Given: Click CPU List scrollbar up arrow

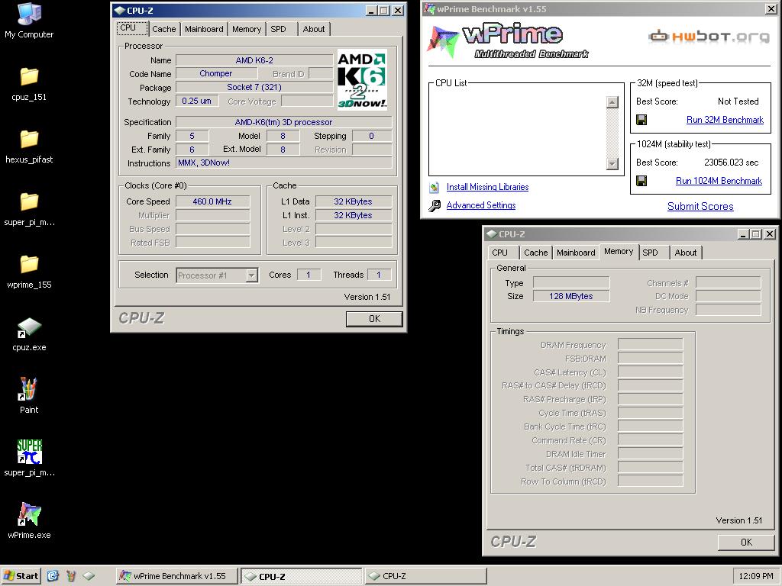Looking at the screenshot, I should pos(612,102).
